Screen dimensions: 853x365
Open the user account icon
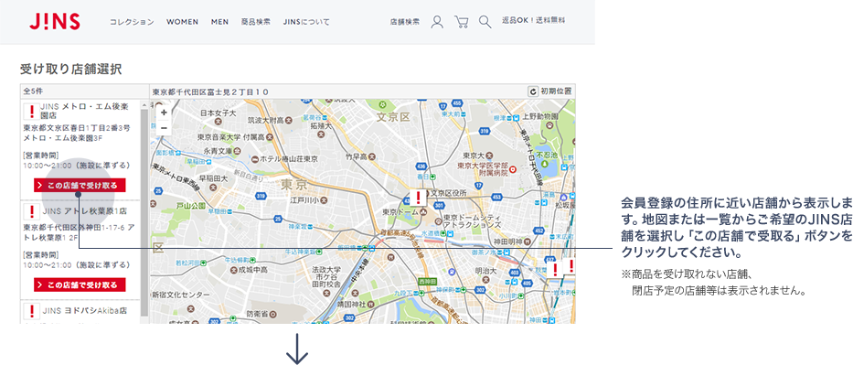[437, 22]
